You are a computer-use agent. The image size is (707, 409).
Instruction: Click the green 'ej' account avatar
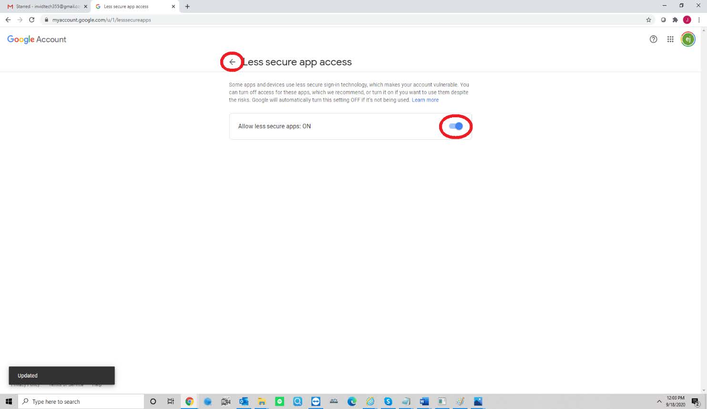tap(687, 39)
